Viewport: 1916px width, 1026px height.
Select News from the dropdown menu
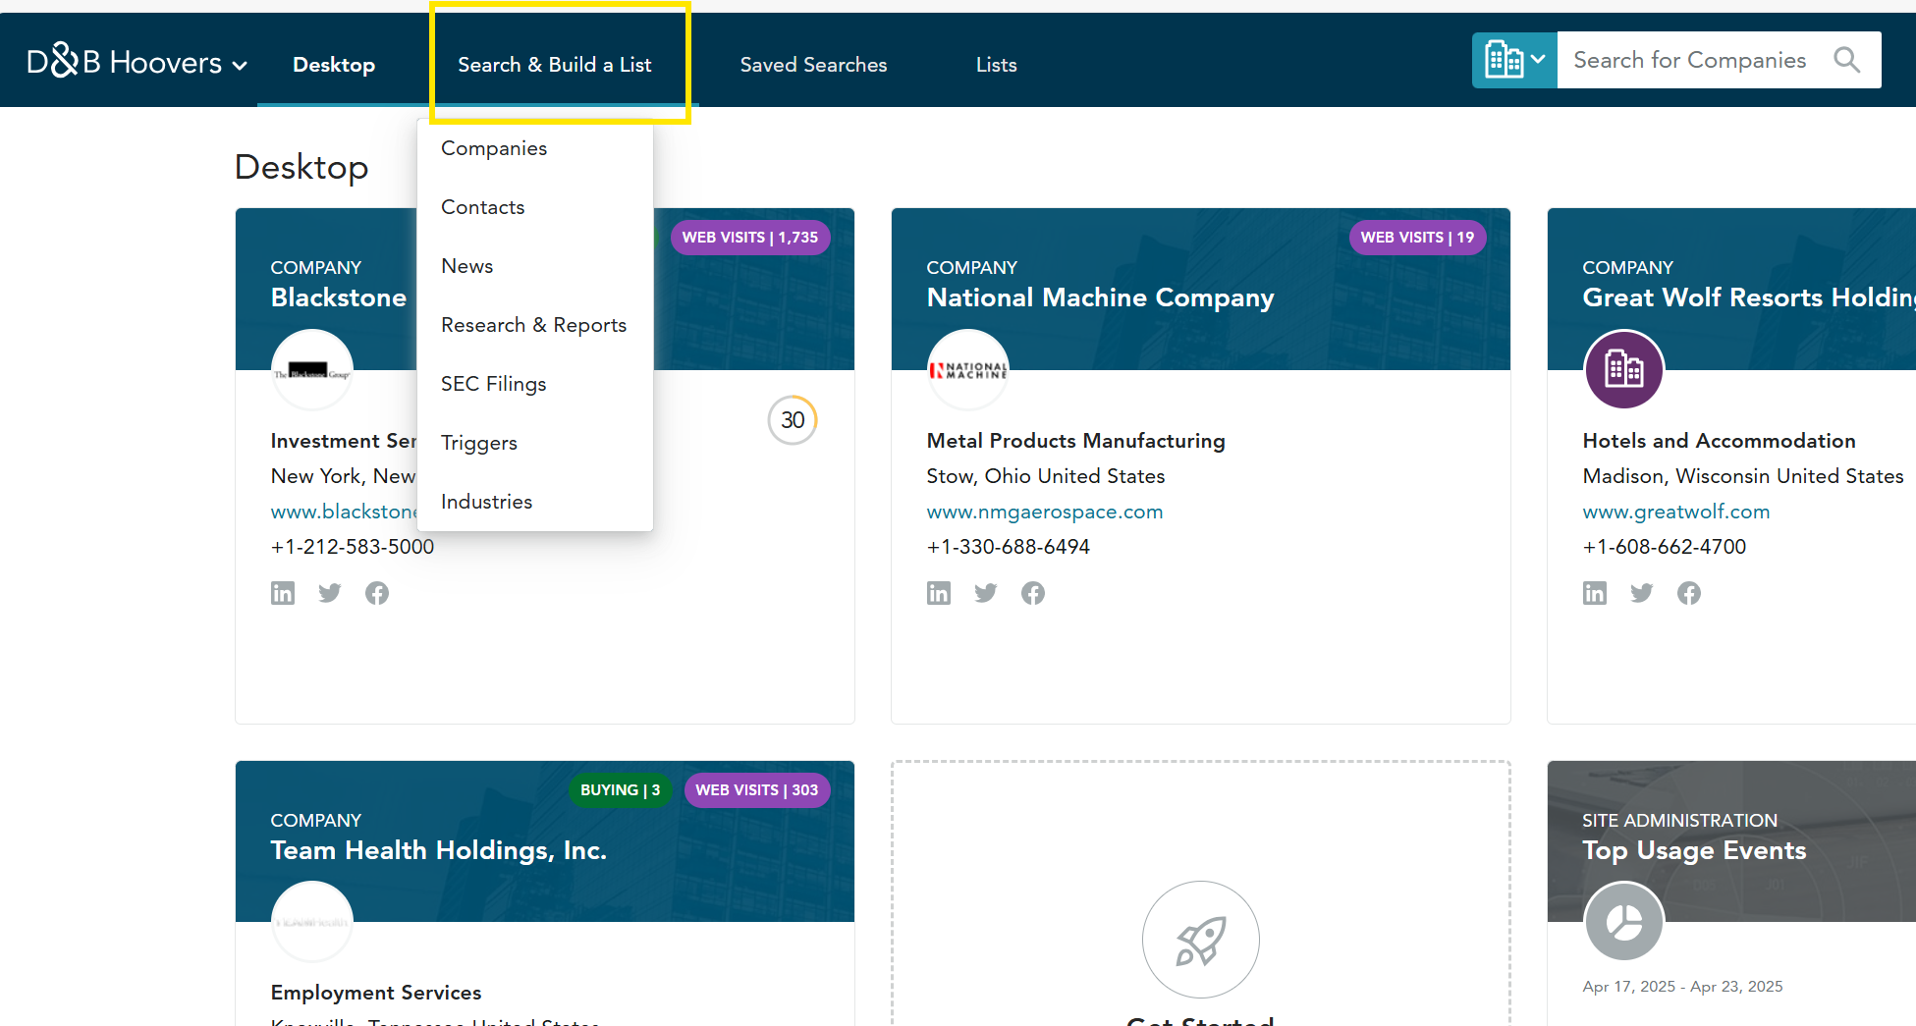click(x=535, y=266)
